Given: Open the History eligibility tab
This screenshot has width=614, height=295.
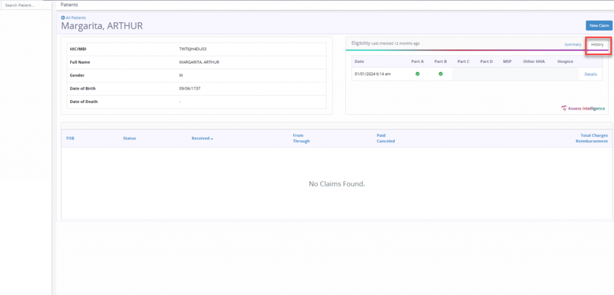Looking at the screenshot, I should (597, 44).
